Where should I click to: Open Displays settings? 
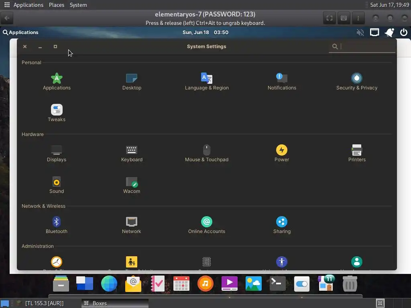(57, 154)
